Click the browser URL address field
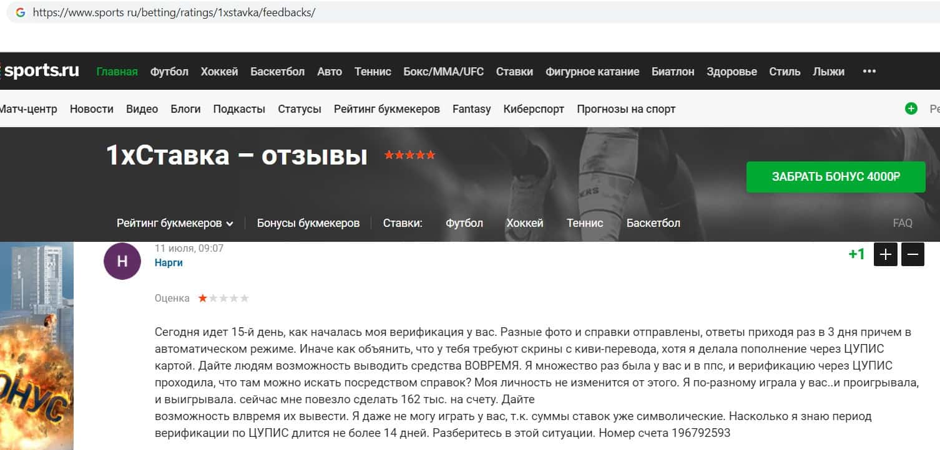 click(474, 12)
